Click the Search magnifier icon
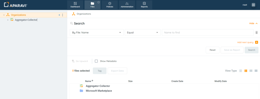 point(72,23)
